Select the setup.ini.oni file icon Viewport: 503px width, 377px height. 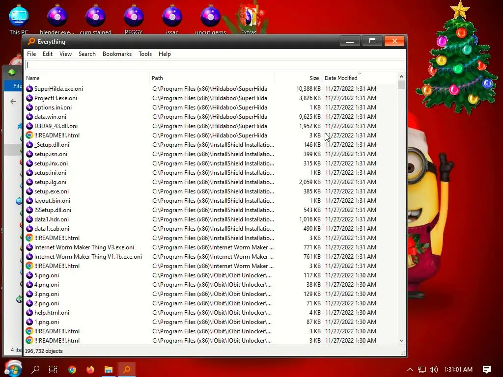[x=29, y=172]
